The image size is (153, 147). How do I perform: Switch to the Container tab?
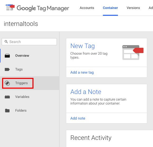(x=110, y=8)
